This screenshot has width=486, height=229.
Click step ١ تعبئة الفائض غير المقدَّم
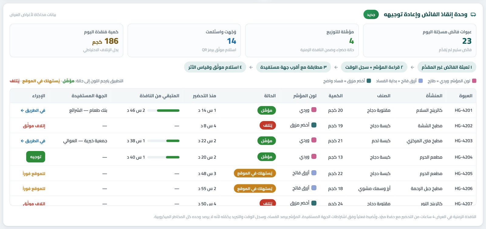[x=447, y=67]
